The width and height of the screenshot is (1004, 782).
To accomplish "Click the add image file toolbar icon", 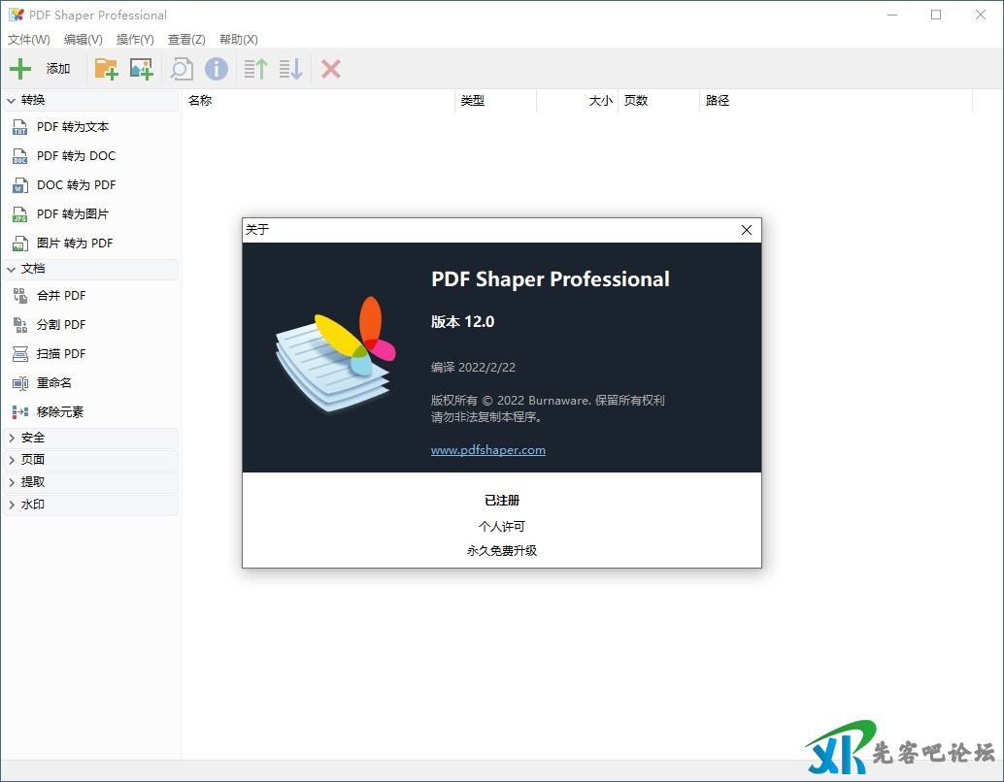I will [x=142, y=69].
